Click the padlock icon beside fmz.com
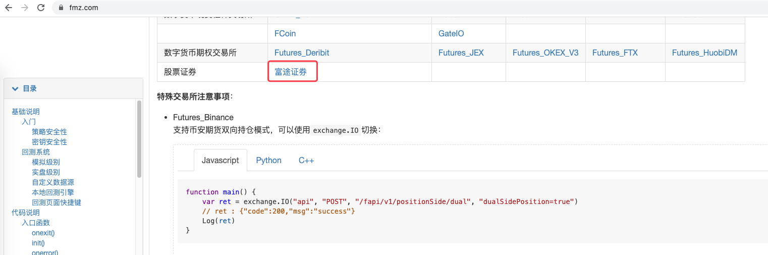The width and height of the screenshot is (768, 255). tap(61, 8)
